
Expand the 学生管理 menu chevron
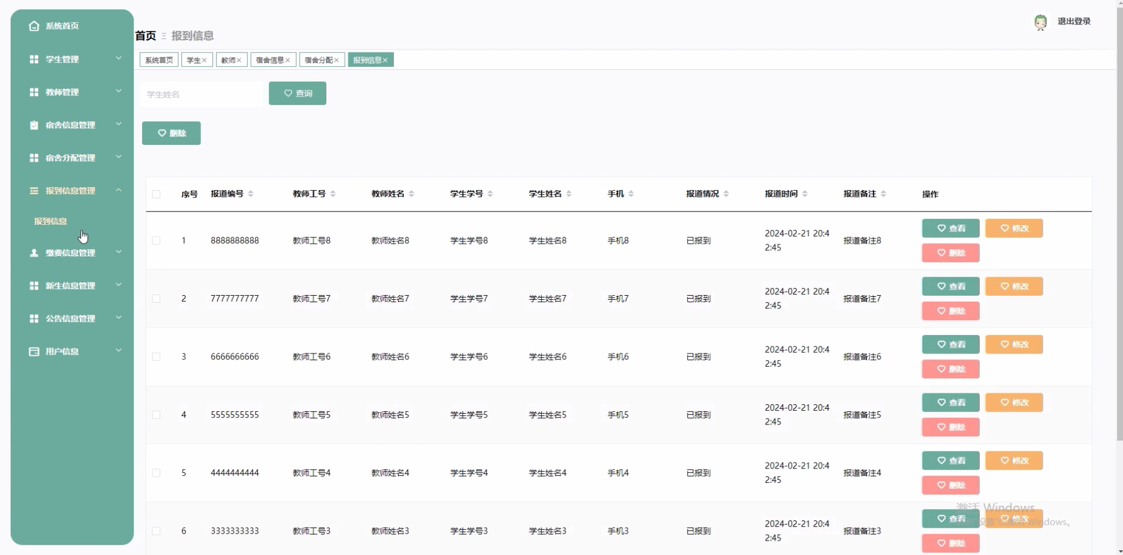119,58
